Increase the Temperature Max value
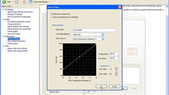 click(116, 73)
